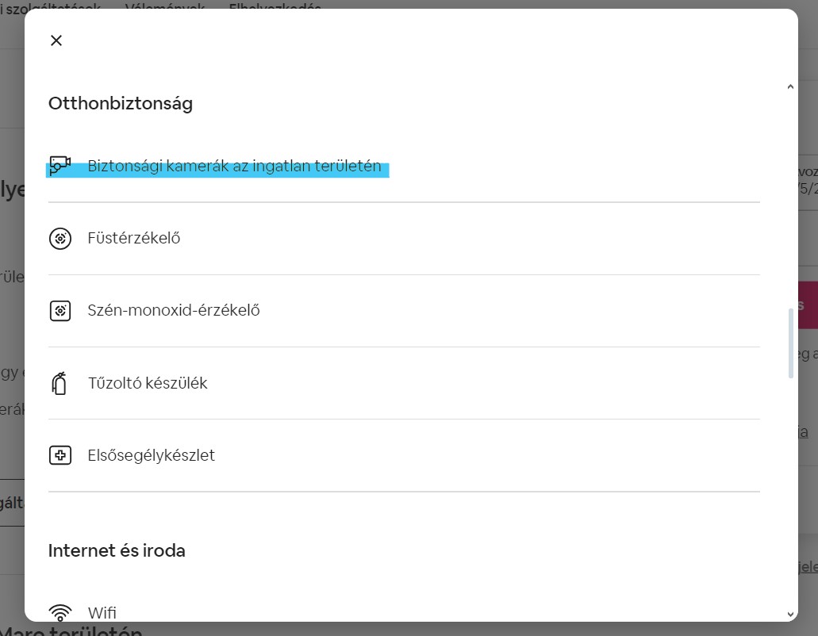Viewport: 818px width, 636px height.
Task: Click the crimson reserve button behind the dialog
Action: [x=808, y=305]
